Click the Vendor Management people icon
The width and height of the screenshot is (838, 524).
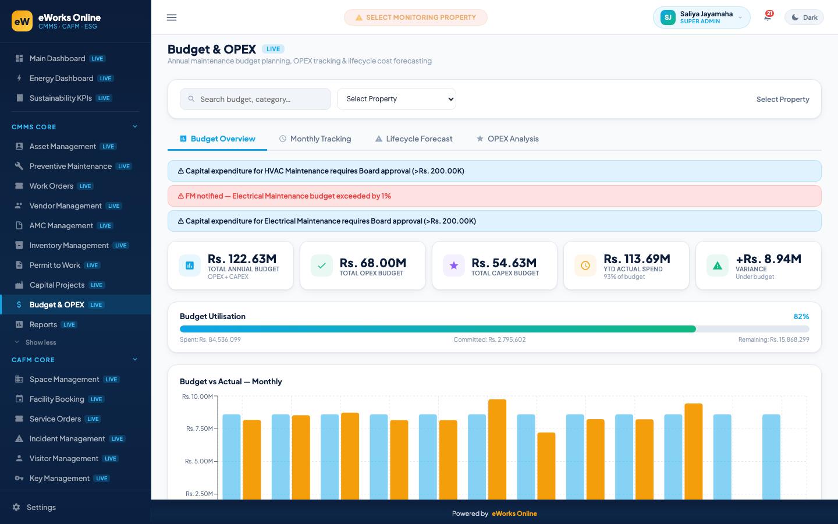click(19, 206)
